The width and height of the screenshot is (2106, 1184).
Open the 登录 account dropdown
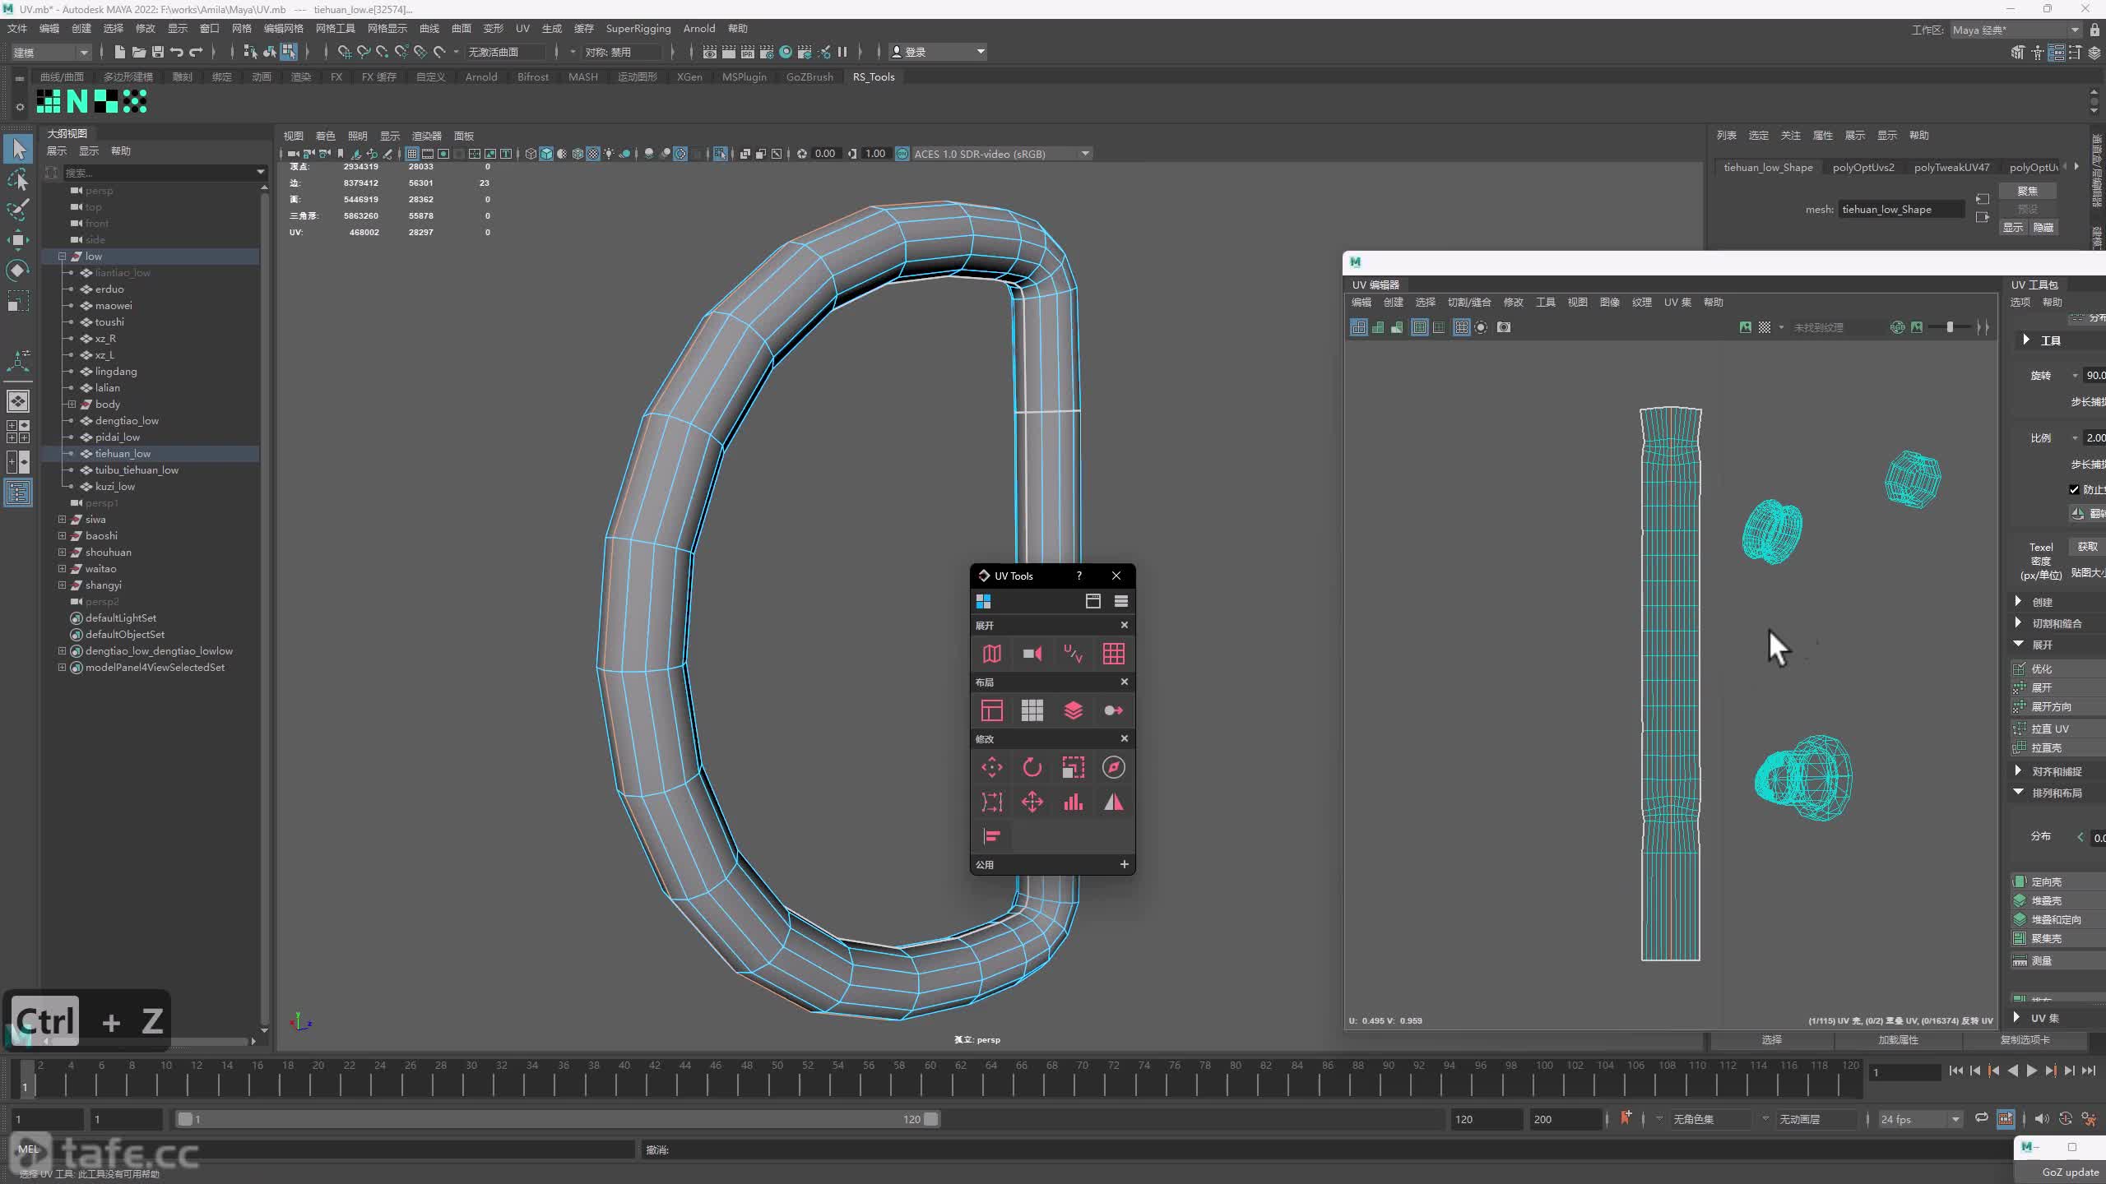(x=938, y=52)
